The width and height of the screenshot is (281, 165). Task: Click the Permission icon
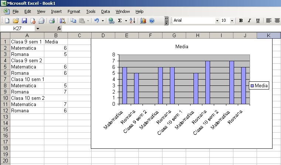[33, 21]
